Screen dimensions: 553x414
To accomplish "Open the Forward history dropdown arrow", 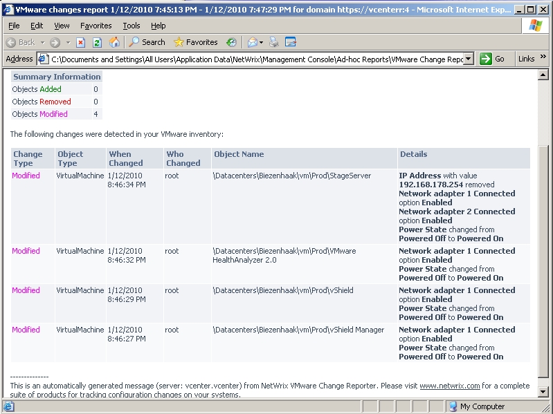I will click(x=68, y=43).
